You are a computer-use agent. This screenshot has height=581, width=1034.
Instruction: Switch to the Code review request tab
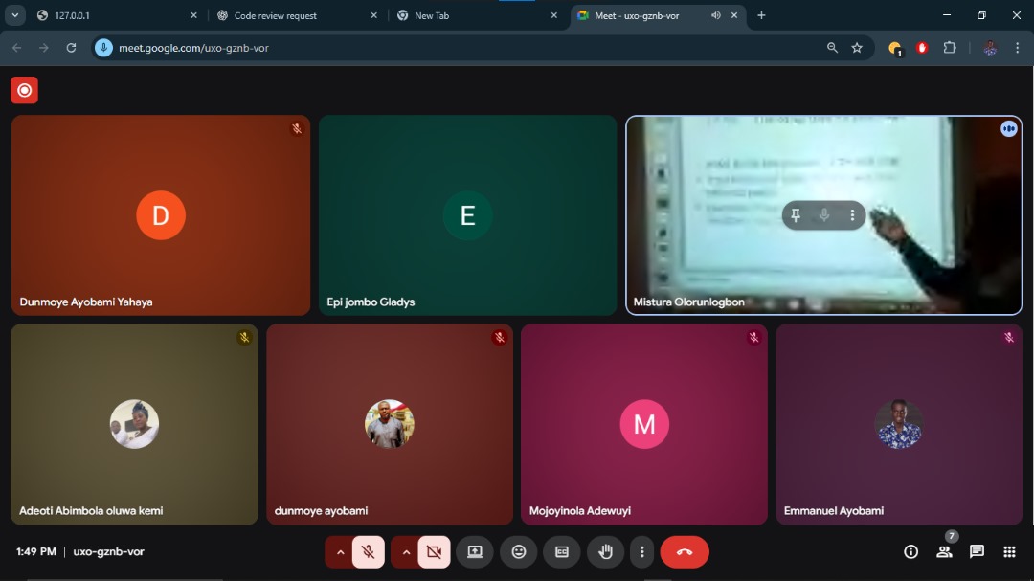point(296,15)
